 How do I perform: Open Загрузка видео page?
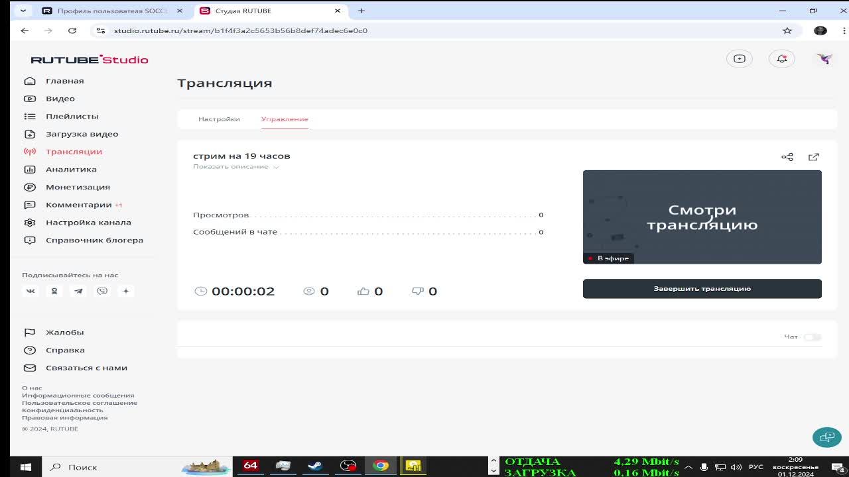(x=82, y=134)
